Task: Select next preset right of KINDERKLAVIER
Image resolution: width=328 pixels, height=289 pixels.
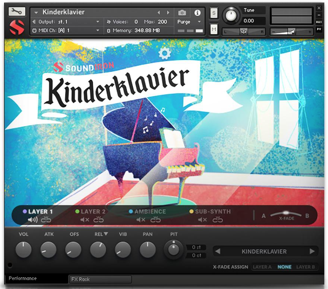Action: [x=312, y=251]
